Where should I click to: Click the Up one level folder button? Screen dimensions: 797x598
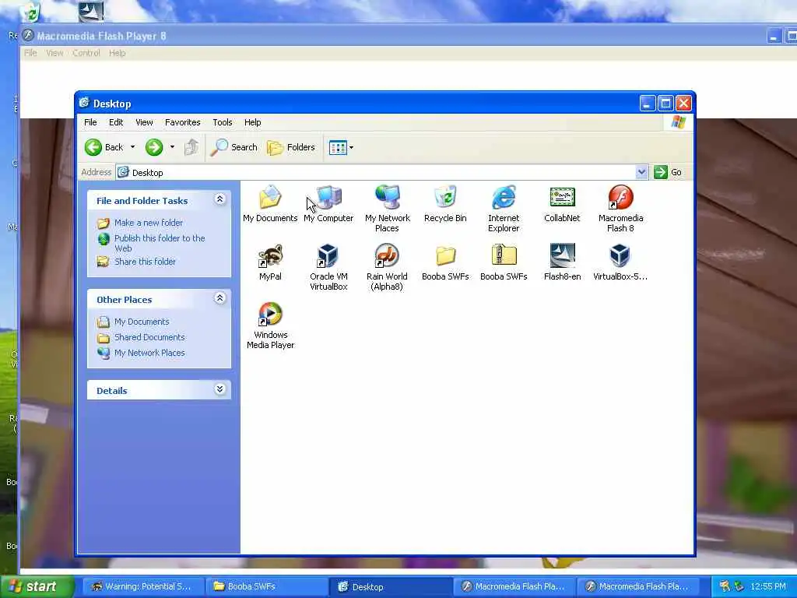point(191,147)
